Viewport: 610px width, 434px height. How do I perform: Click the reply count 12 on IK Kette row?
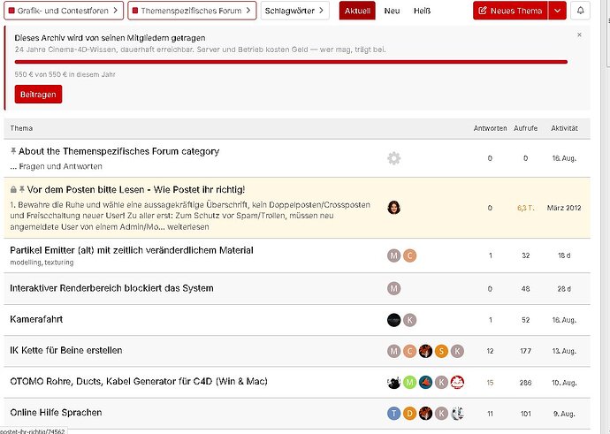(490, 351)
